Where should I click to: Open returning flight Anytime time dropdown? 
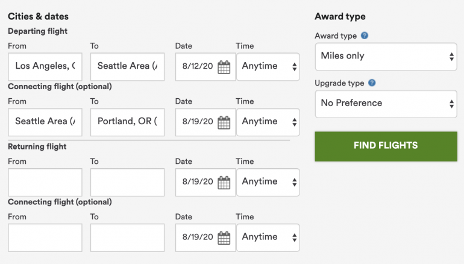pyautogui.click(x=268, y=182)
